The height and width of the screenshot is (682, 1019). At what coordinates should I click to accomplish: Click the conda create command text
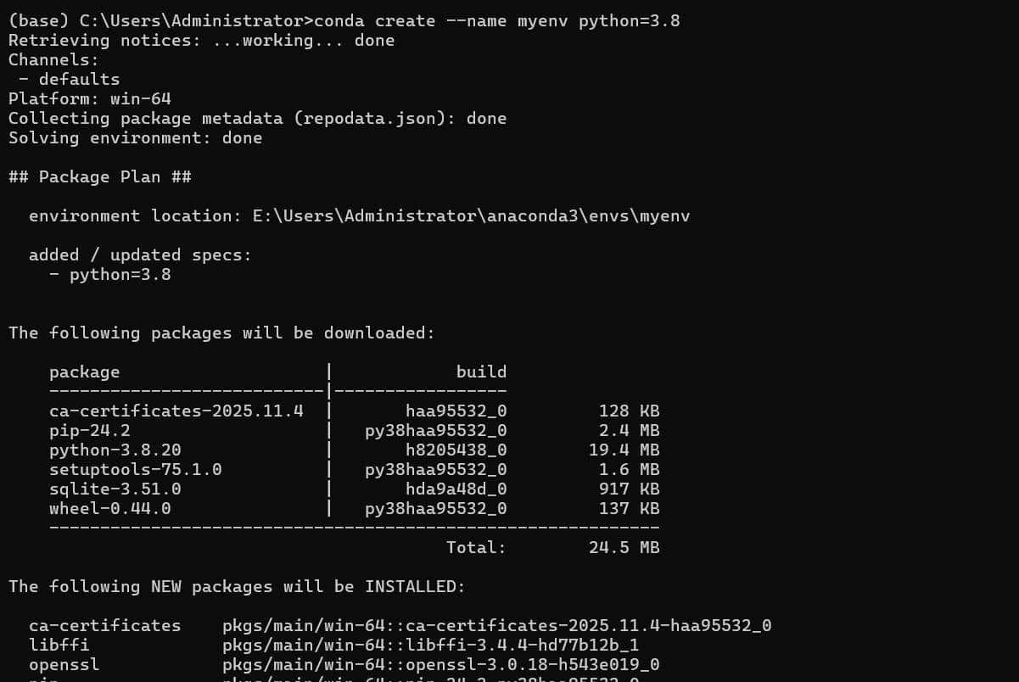[x=496, y=20]
